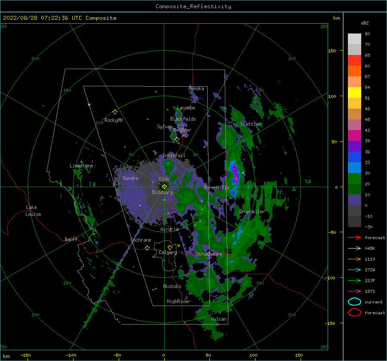Click the cyan 27ZW arrow icon

(354, 270)
